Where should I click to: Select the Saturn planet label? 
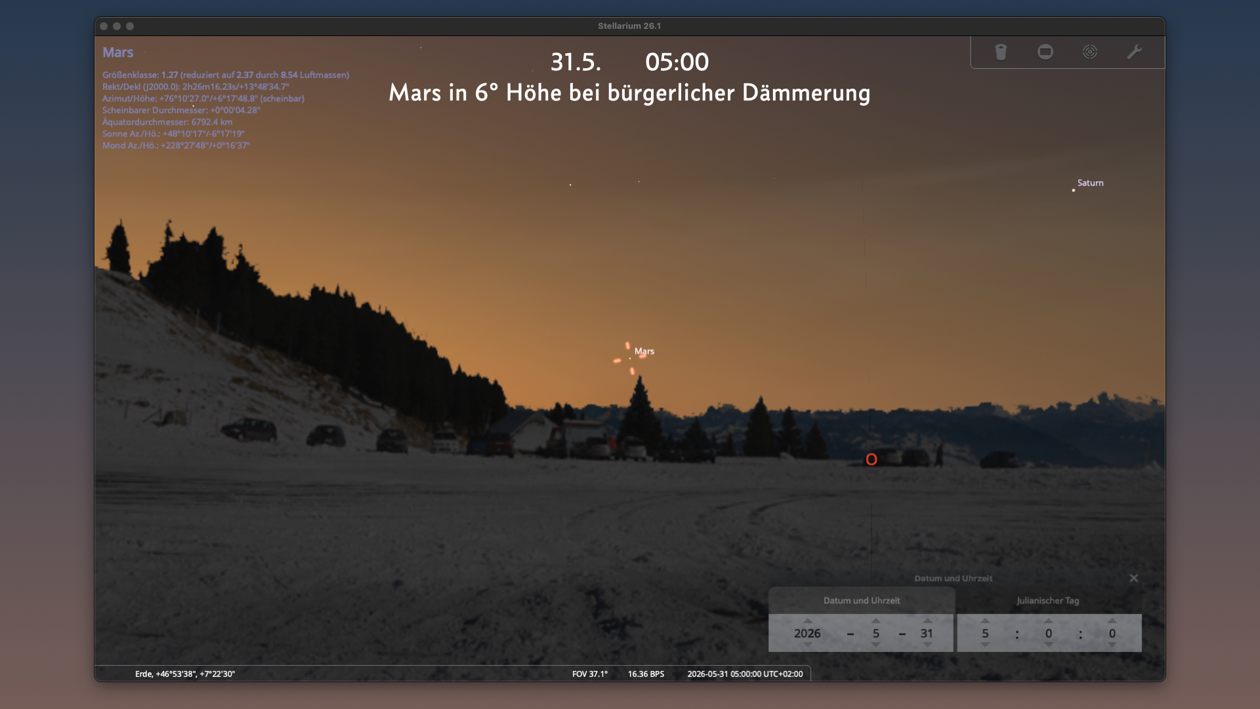pos(1090,183)
